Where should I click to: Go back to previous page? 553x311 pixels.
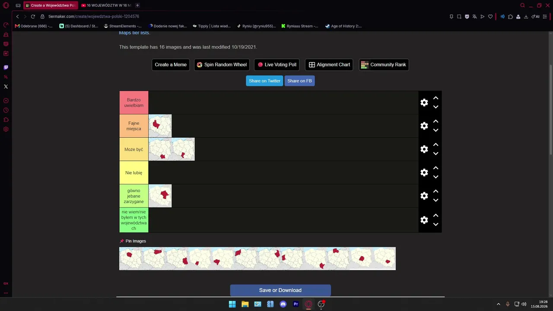point(17,16)
